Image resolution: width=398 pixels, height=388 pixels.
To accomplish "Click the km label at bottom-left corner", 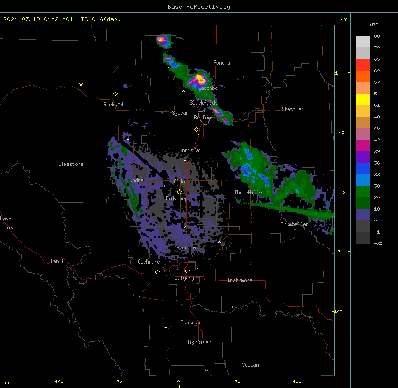I will click(x=7, y=382).
